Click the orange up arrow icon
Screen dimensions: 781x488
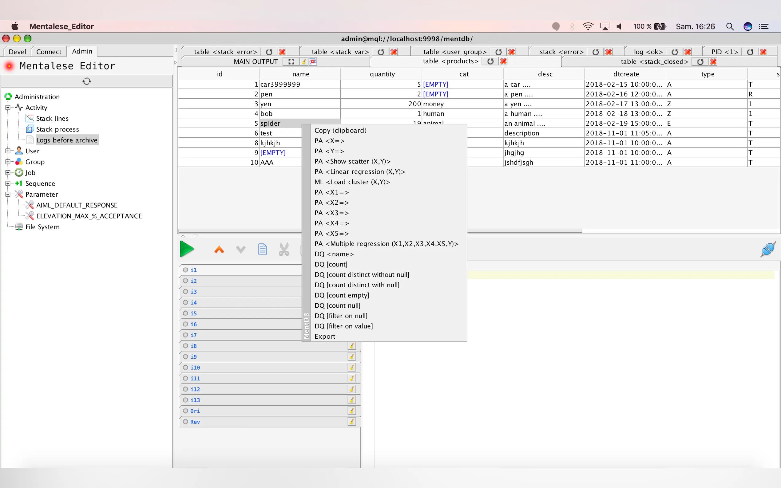click(x=219, y=250)
